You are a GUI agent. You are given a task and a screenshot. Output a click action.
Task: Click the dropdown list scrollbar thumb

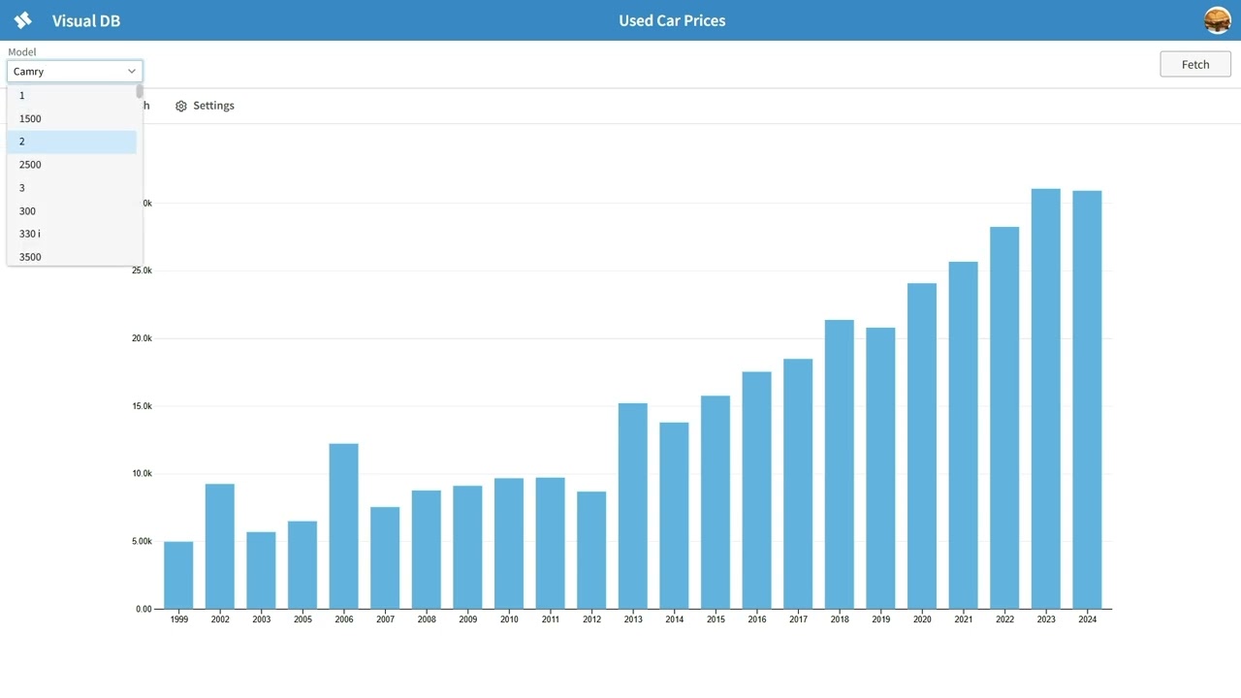pyautogui.click(x=140, y=91)
